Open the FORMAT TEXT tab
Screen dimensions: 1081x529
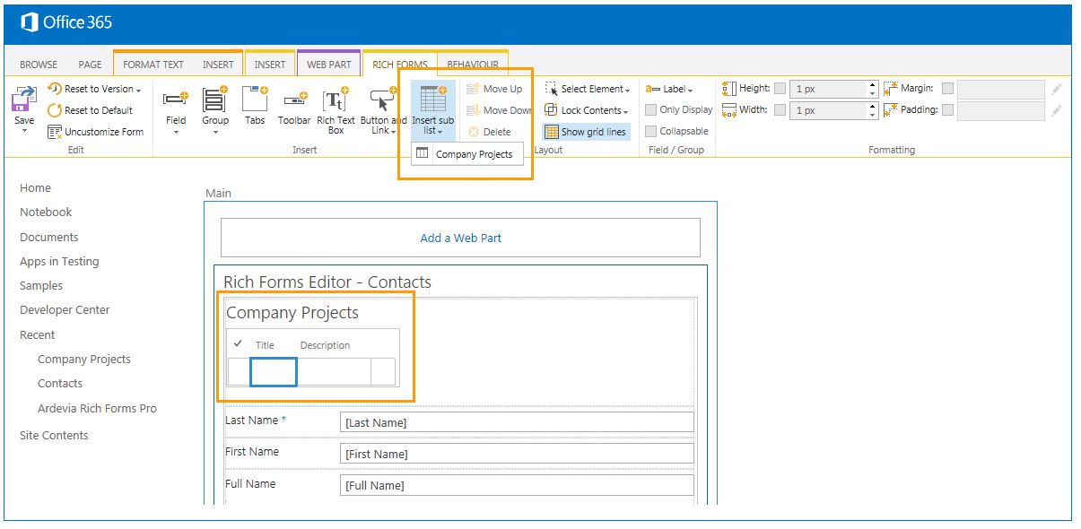tap(153, 65)
